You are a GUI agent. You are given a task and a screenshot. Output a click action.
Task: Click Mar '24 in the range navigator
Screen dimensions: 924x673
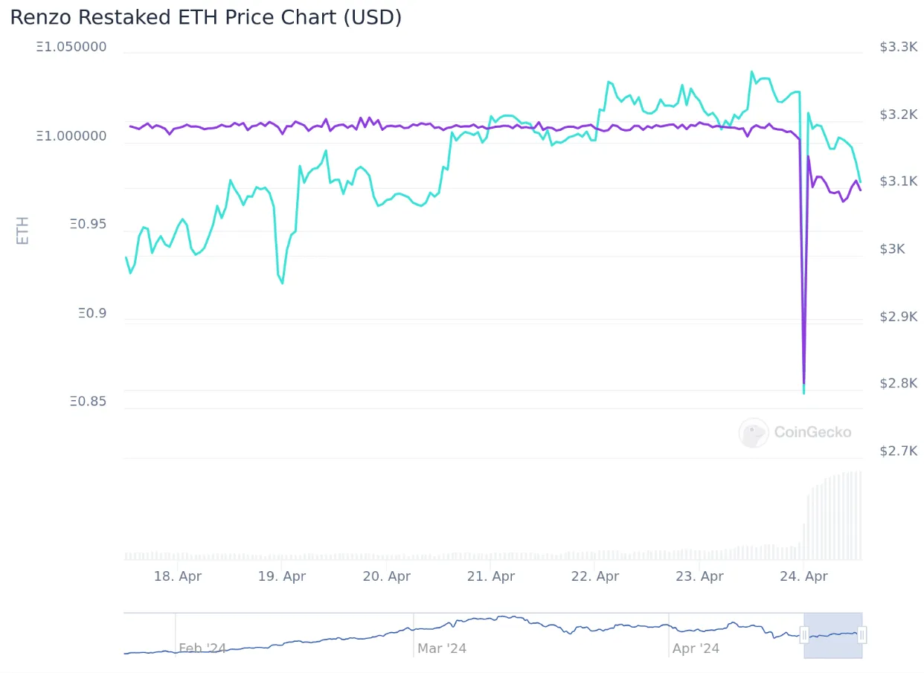[442, 648]
